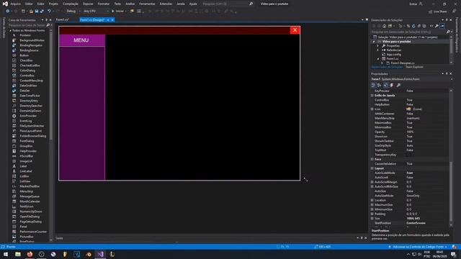
Task: Open the Any CPU platform dropdown
Action: pyautogui.click(x=96, y=11)
